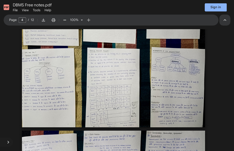
Task: Click the Sign in button
Action: 215,7
